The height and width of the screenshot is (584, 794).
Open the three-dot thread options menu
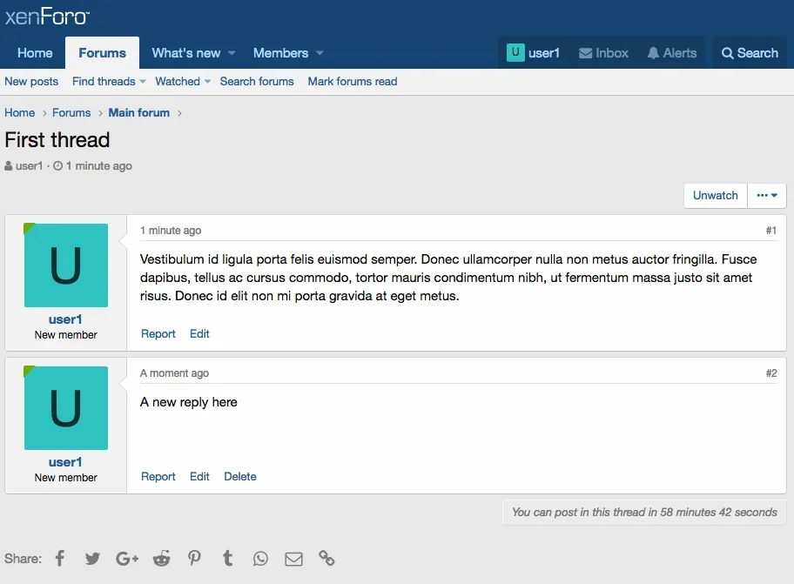point(767,196)
